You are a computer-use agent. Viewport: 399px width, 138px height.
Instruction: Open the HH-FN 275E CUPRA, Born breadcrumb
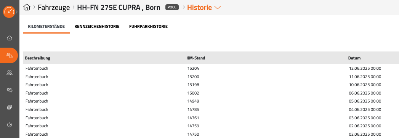119,7
